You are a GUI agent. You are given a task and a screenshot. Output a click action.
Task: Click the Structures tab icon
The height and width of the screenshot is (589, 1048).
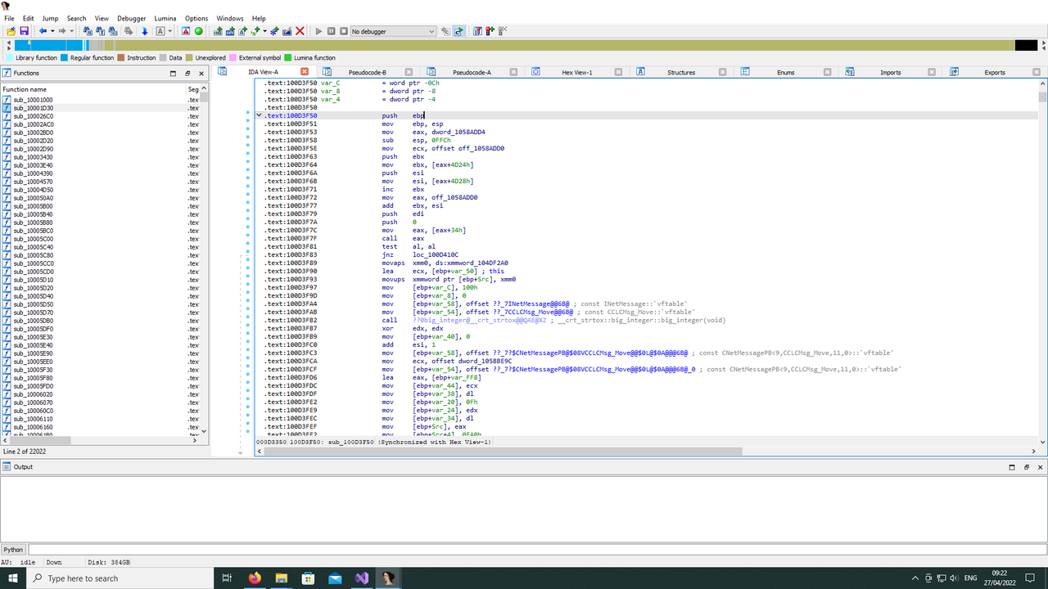pyautogui.click(x=641, y=72)
